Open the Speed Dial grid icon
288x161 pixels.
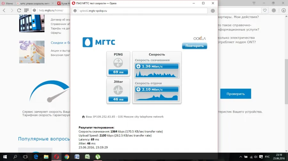click(x=27, y=10)
